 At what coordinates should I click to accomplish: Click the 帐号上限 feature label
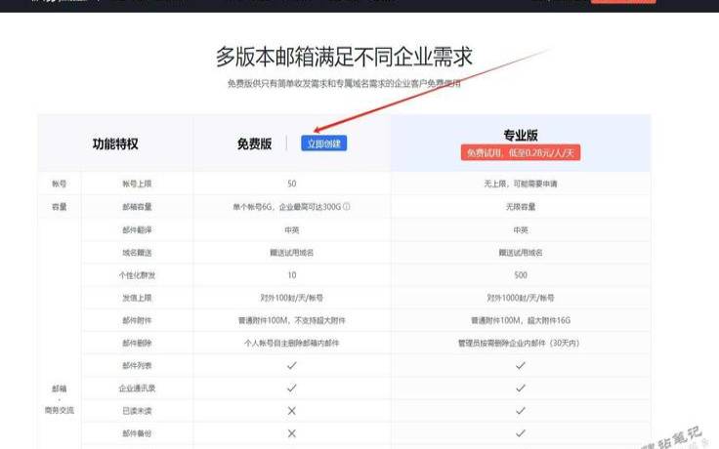[137, 184]
